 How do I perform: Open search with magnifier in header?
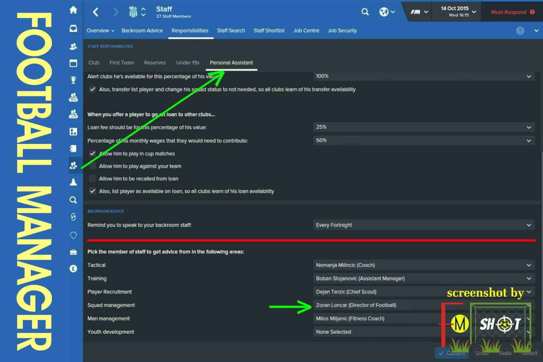365,12
